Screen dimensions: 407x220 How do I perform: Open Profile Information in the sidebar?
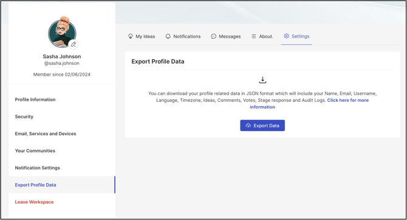tap(62, 99)
